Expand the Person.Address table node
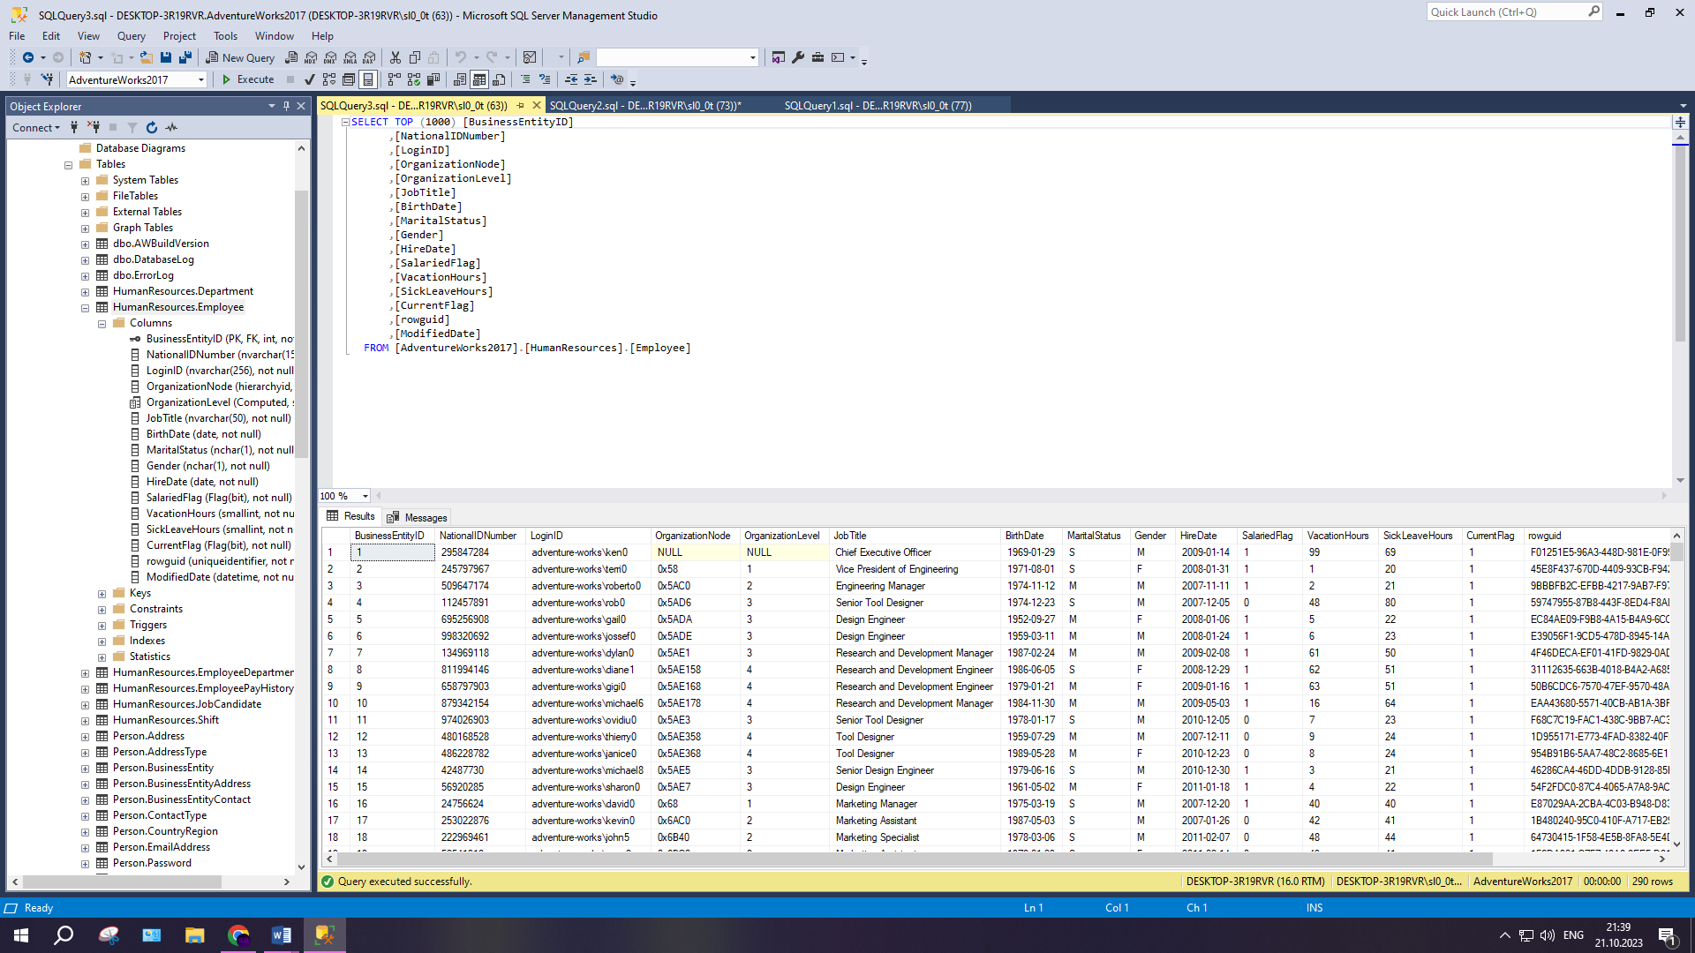The image size is (1695, 953). coord(86,737)
